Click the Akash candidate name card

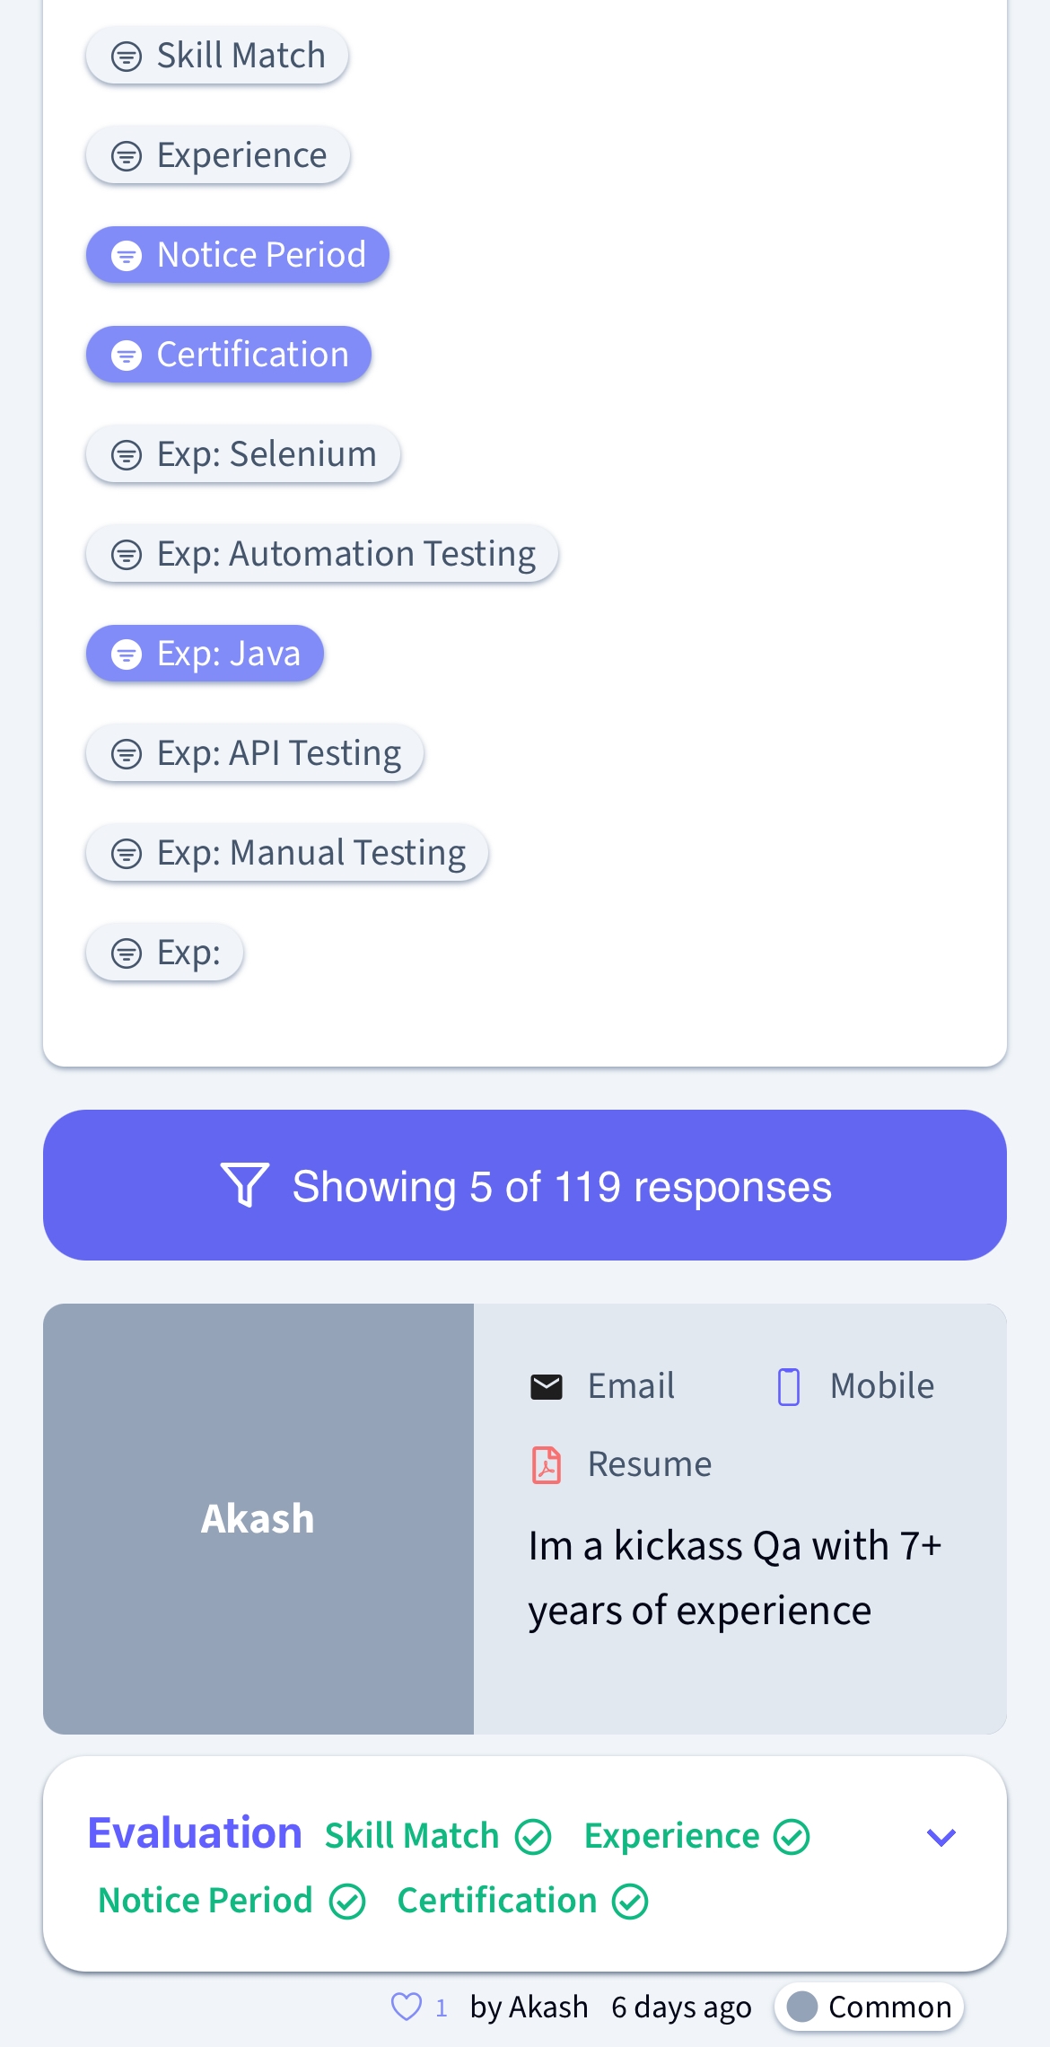point(258,1519)
